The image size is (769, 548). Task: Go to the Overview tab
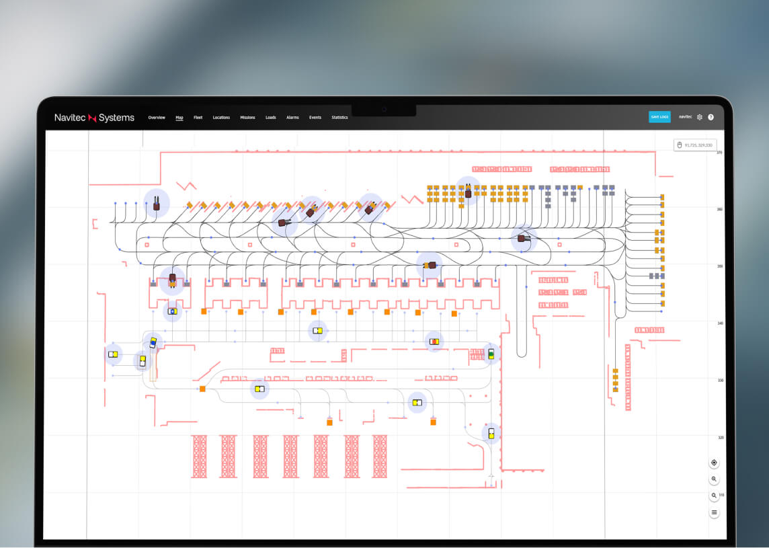[157, 118]
